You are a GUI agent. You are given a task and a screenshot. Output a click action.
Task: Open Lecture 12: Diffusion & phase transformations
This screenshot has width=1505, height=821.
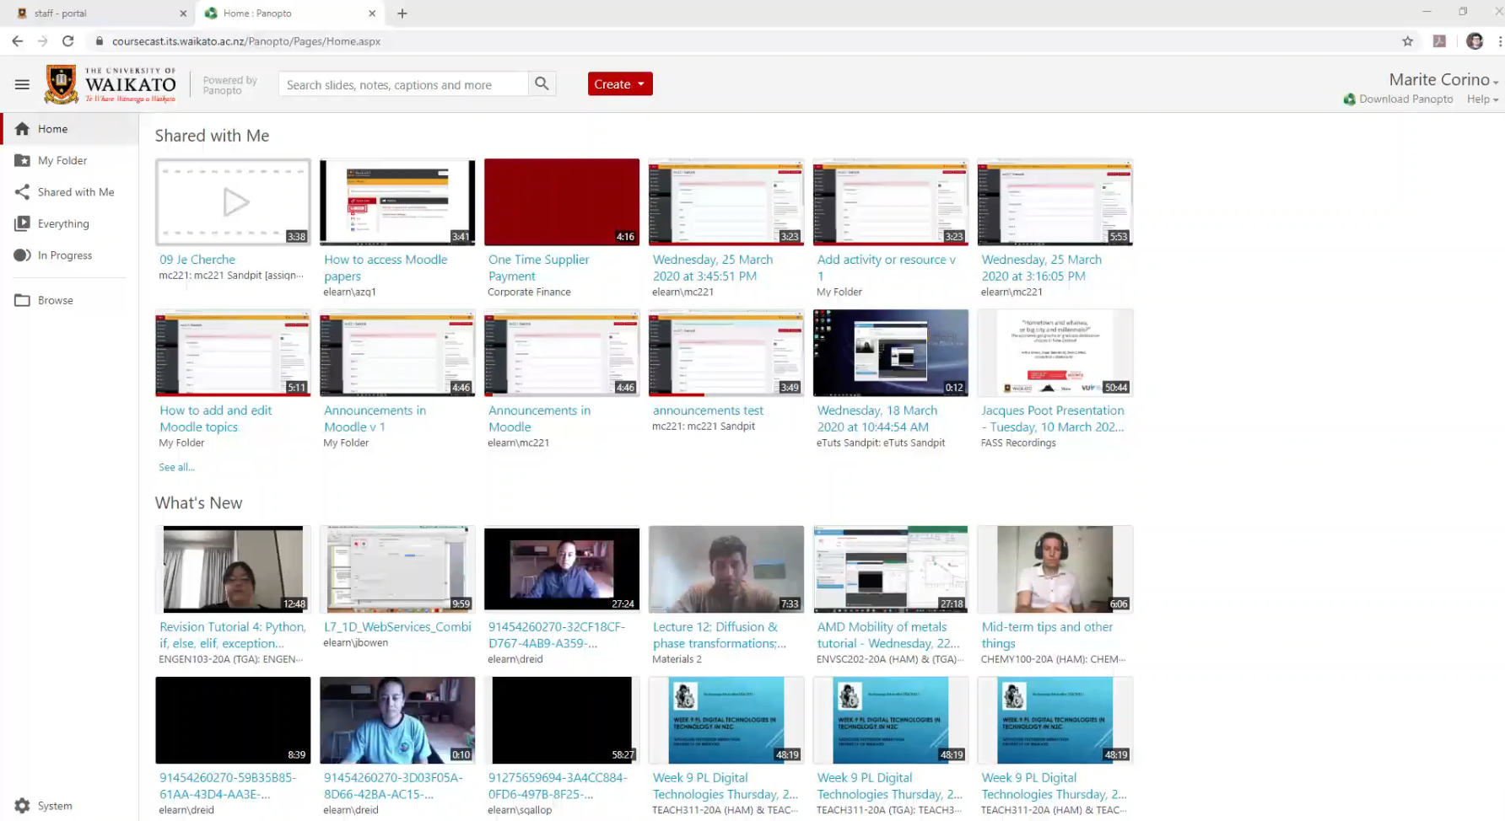pos(719,635)
